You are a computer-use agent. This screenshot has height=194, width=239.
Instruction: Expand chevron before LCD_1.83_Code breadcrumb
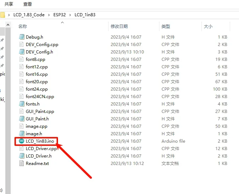click(x=9, y=15)
